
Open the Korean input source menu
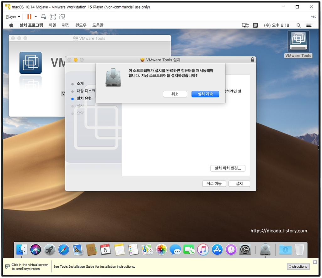(x=255, y=25)
